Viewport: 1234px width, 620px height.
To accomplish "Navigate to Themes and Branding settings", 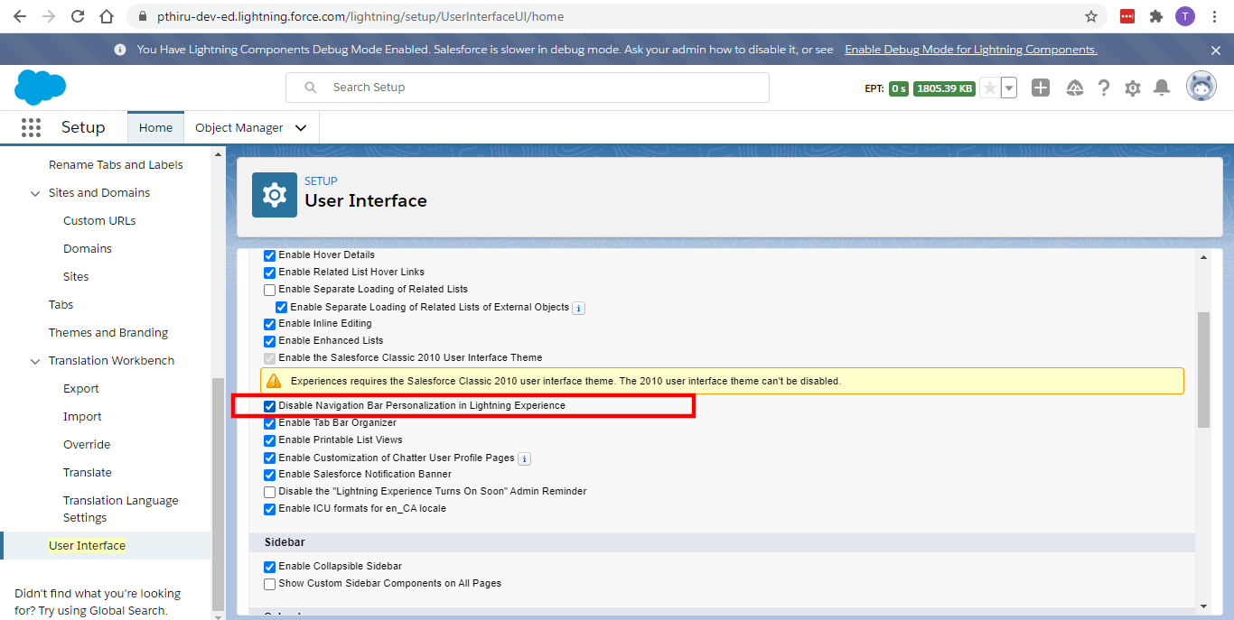I will pyautogui.click(x=108, y=332).
